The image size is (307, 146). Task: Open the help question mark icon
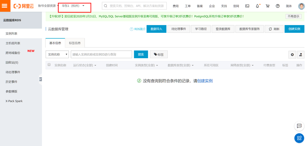[x=278, y=6]
